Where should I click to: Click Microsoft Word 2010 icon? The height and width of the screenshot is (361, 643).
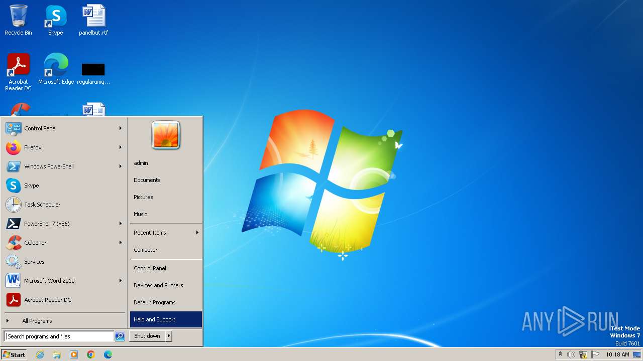[x=13, y=281]
